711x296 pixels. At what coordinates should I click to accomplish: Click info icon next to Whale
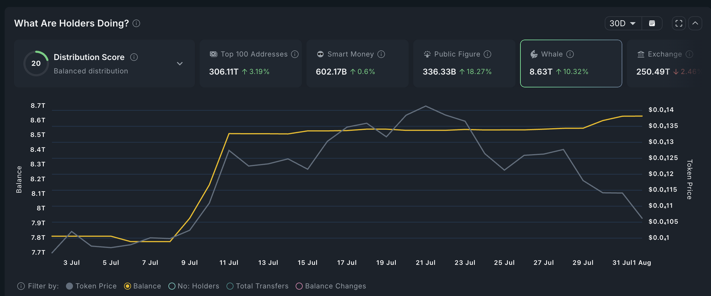(x=570, y=54)
